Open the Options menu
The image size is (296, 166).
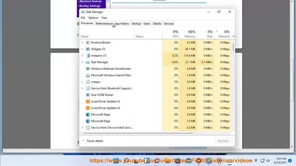tap(93, 18)
